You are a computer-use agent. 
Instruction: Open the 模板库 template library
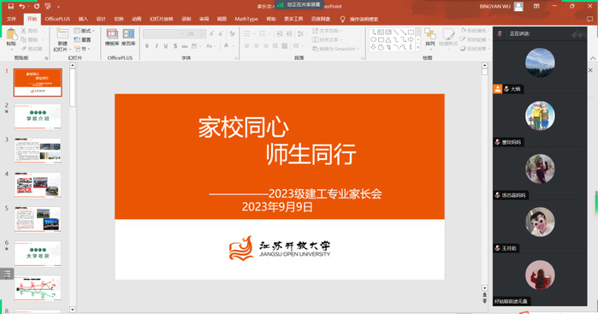point(112,38)
